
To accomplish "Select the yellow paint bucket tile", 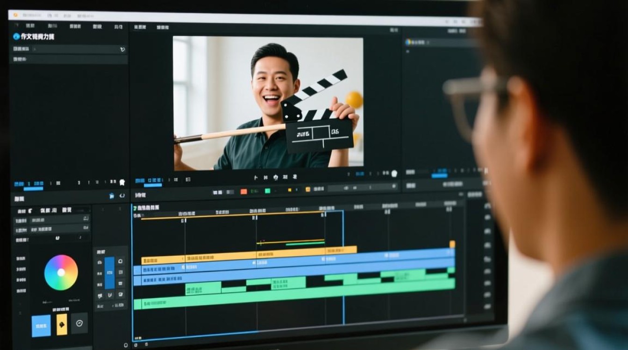I will coord(62,324).
